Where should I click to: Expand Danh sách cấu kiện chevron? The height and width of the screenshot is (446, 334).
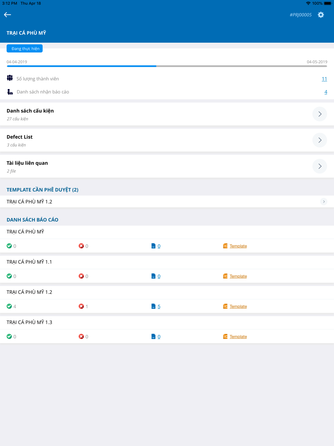tap(320, 114)
